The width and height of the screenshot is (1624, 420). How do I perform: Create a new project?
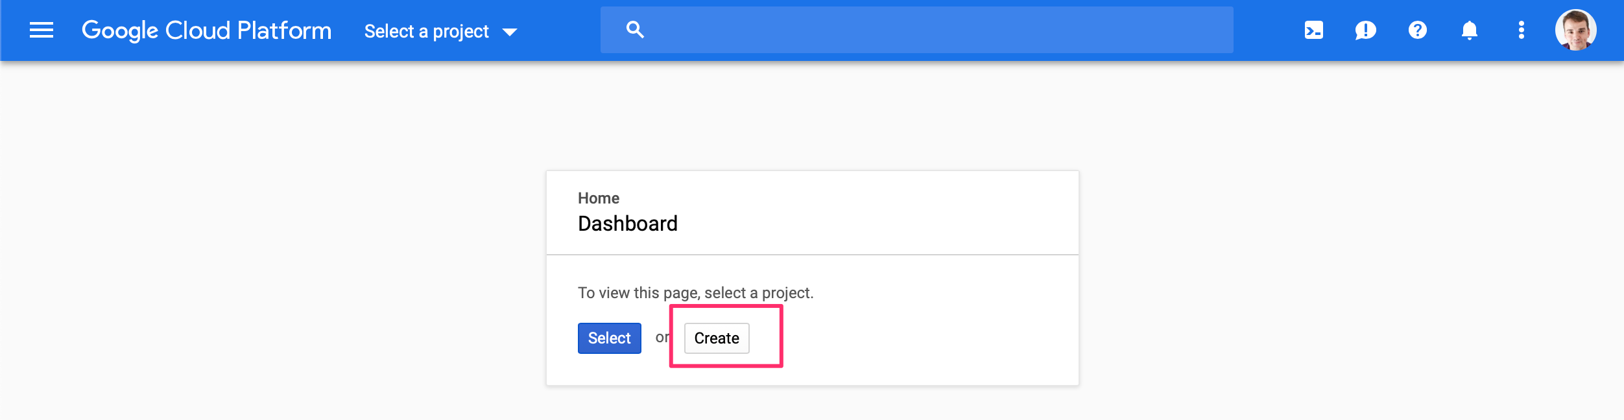[716, 338]
